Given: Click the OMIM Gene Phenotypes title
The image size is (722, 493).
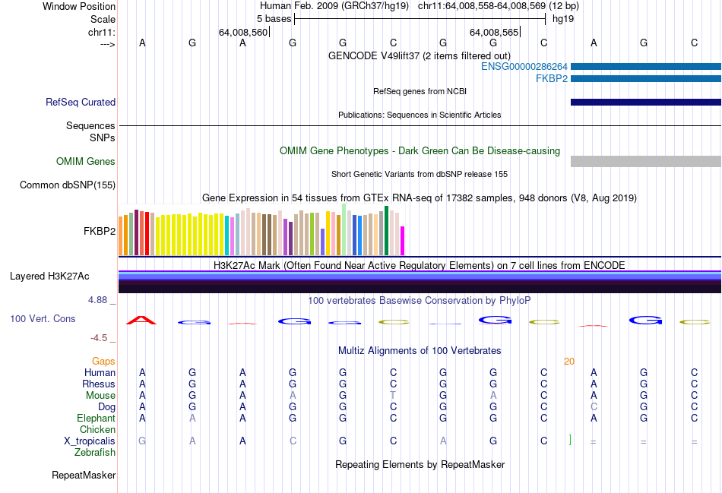Looking at the screenshot, I should click(420, 151).
